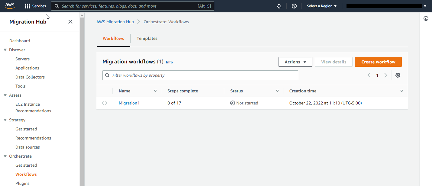Image resolution: width=432 pixels, height=186 pixels.
Task: Open Get started under Strategy
Action: [26, 129]
